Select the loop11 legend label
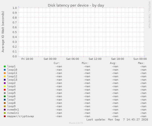Viewport: 152px width, 126px height. [x=12, y=73]
